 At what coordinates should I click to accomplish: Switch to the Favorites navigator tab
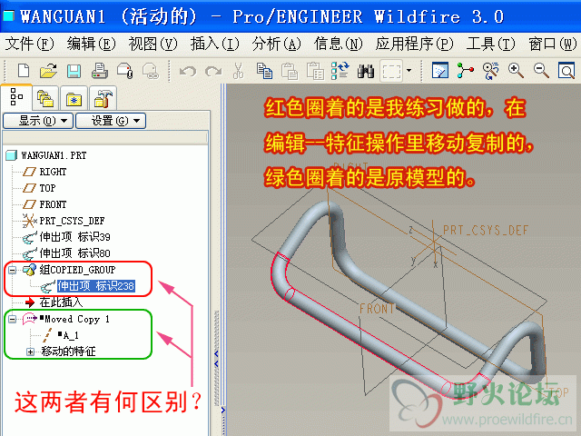click(x=74, y=99)
